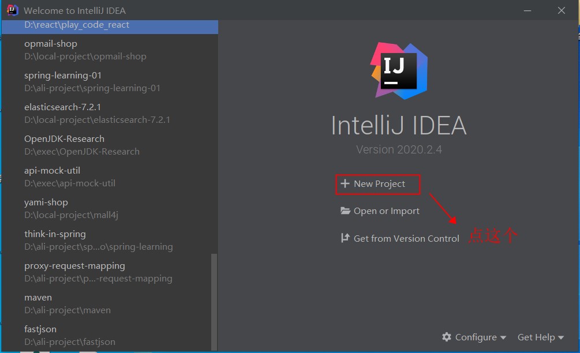Click the path D:\ali-project\maven
Viewport: 580px width, 353px height.
tap(68, 310)
